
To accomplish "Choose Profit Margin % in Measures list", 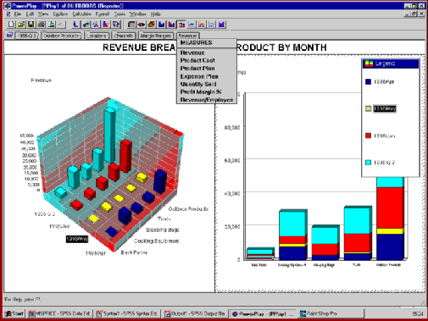I will [x=207, y=91].
